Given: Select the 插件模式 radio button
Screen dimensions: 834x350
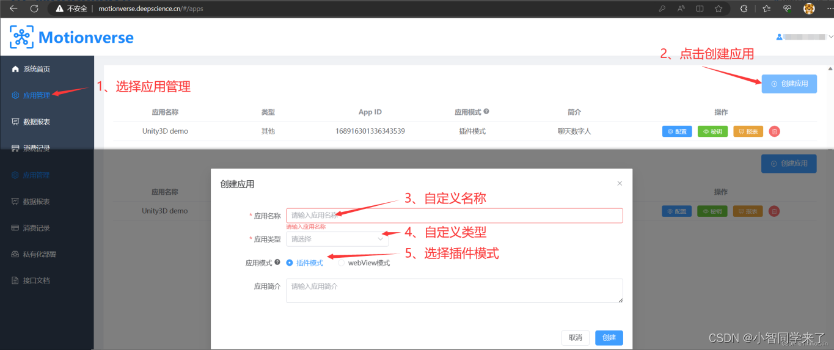Looking at the screenshot, I should 290,263.
